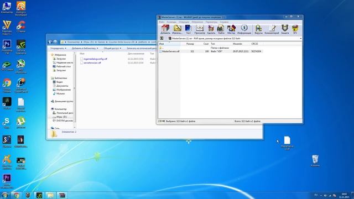Sort WinRAR list by Размер column
This screenshot has height=199, width=354.
(x=190, y=44)
